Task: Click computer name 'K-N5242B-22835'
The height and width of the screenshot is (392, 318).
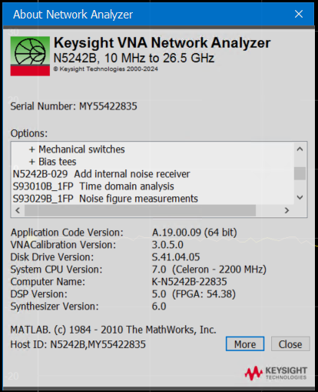Action: (x=190, y=282)
